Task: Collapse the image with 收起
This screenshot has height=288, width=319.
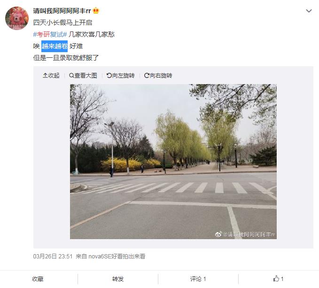Action: coord(51,76)
